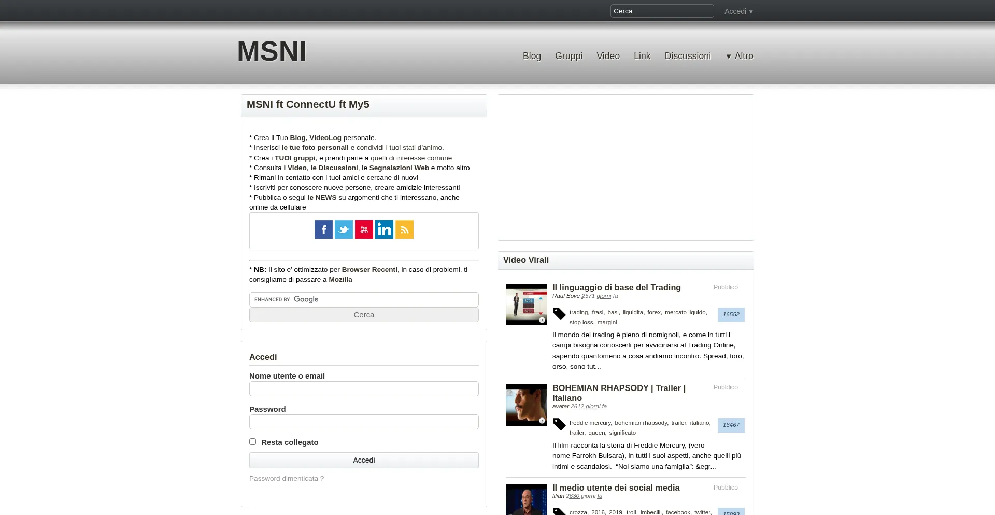Click the Accedi login button
Image resolution: width=995 pixels, height=515 pixels.
coord(364,460)
